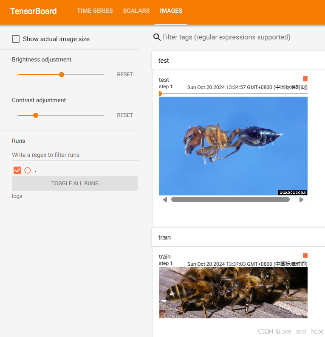Collapse the test tag group header
The height and width of the screenshot is (337, 325).
pos(238,60)
